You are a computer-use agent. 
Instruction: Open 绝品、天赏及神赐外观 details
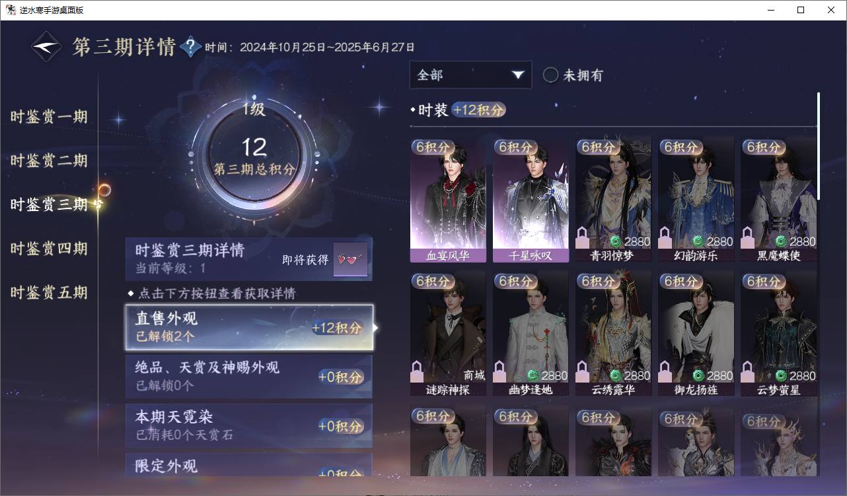249,377
